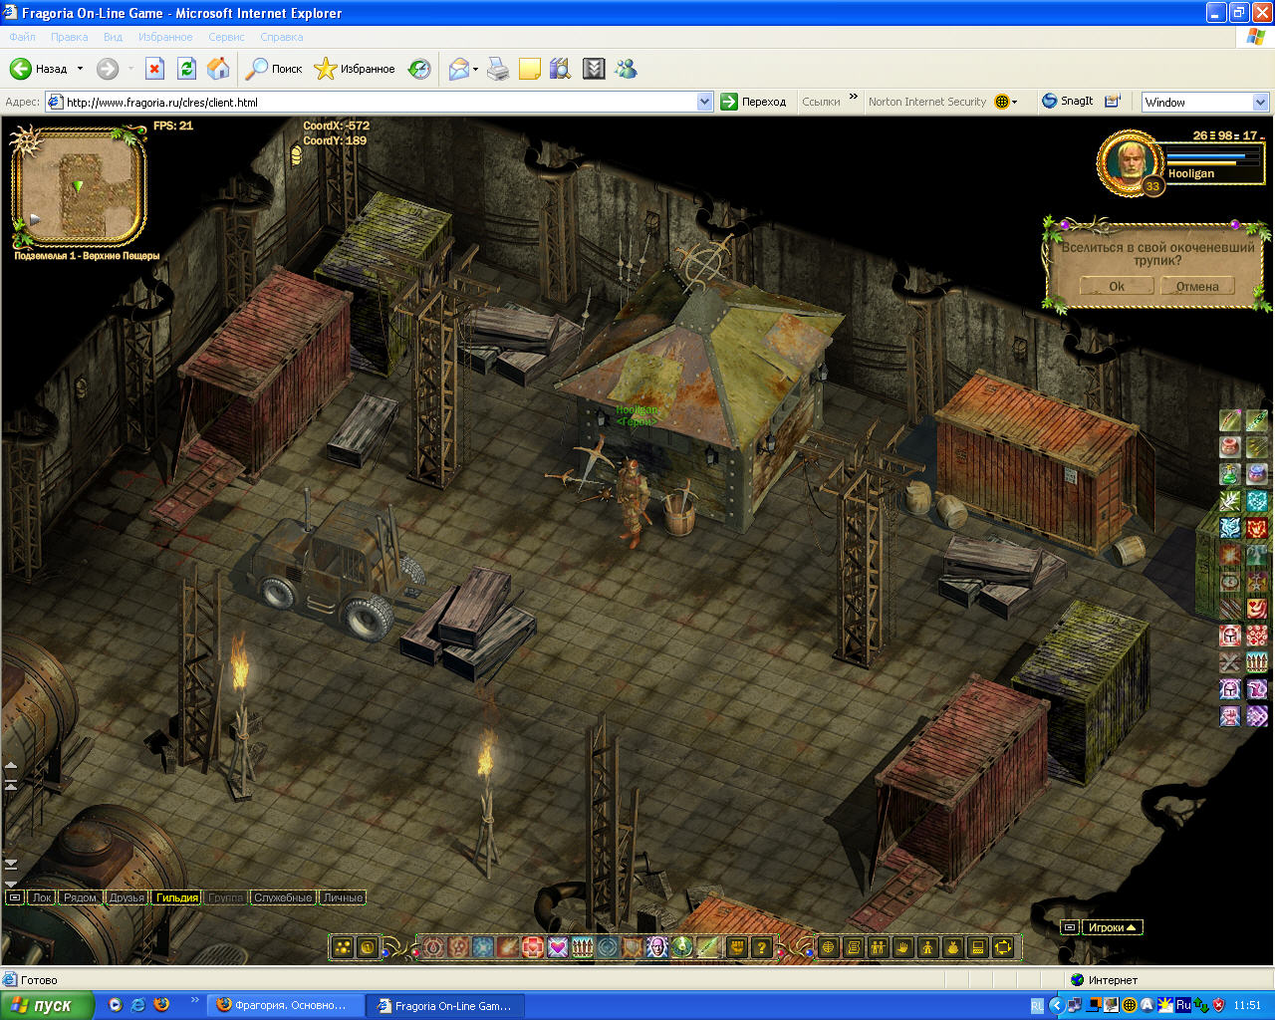
Task: Switch to the Служебные chat tab
Action: (x=283, y=897)
